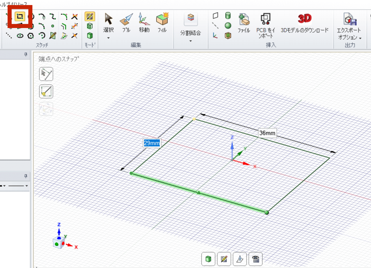Click Plan View icon in bottom mini-toolbar
This screenshot has height=268, width=371.
coord(240,259)
